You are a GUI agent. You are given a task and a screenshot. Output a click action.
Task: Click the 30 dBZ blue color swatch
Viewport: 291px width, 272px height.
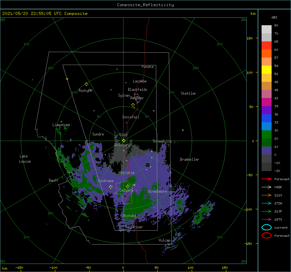tap(266, 126)
